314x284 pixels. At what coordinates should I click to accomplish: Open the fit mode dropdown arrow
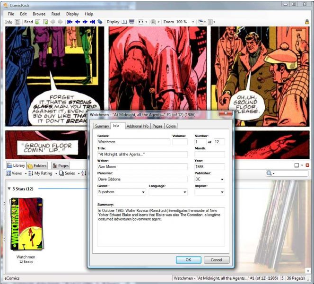click(146, 22)
